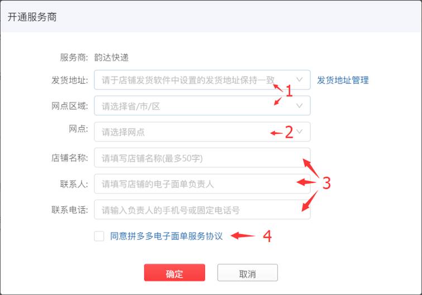Image resolution: width=422 pixels, height=295 pixels.
Task: Focus the 联系人 input field
Action: 202,183
